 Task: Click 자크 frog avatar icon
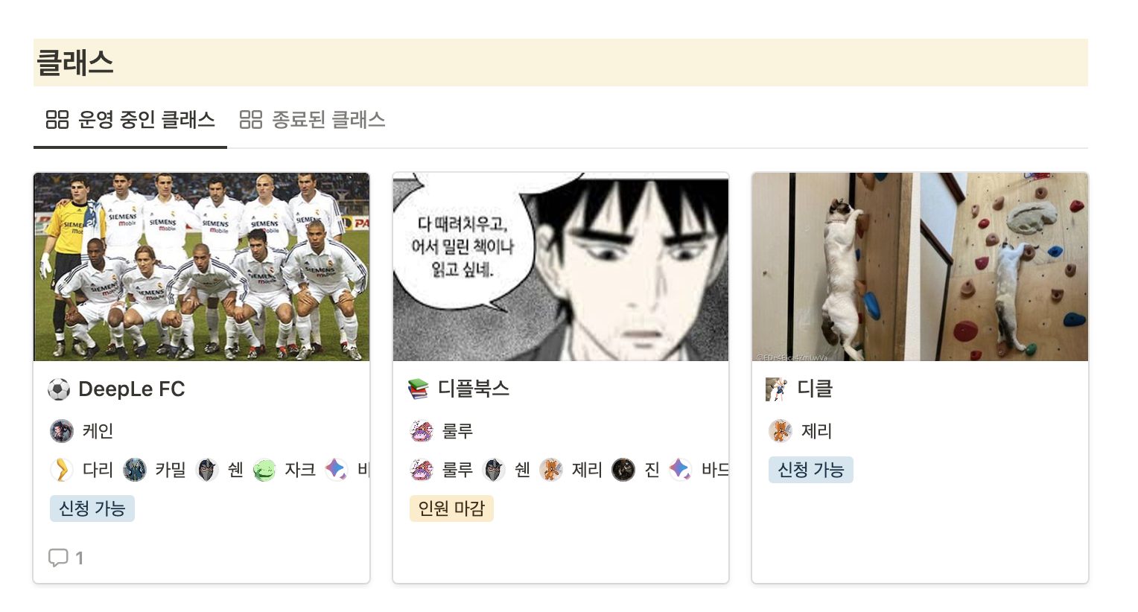(264, 470)
